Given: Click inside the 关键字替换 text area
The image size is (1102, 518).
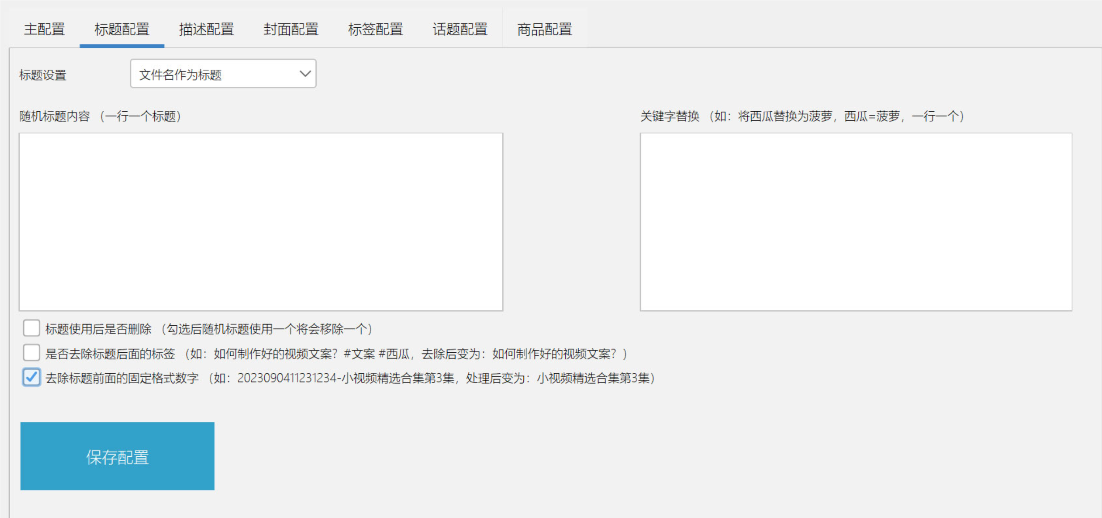Looking at the screenshot, I should pos(856,222).
